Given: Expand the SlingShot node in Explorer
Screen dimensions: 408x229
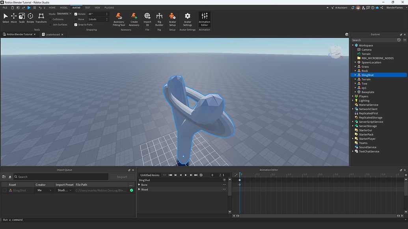Looking at the screenshot, I should [x=356, y=75].
